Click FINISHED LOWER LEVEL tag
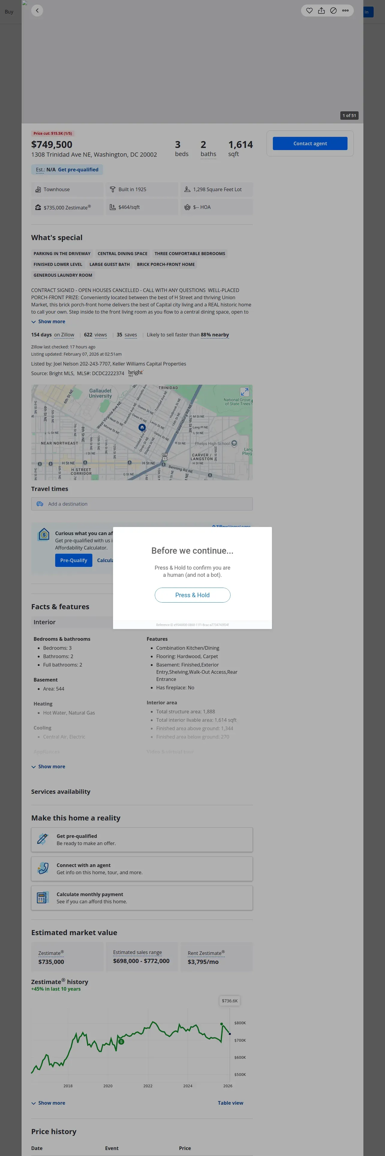The height and width of the screenshot is (1156, 385). pos(58,264)
